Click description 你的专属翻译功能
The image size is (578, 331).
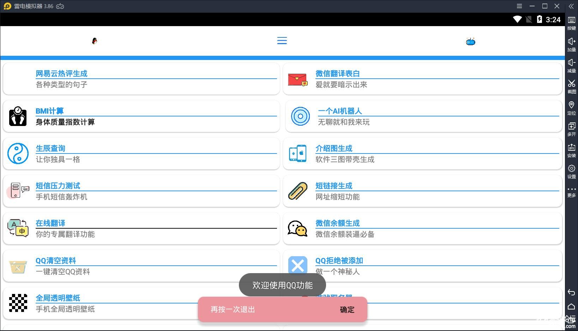65,234
